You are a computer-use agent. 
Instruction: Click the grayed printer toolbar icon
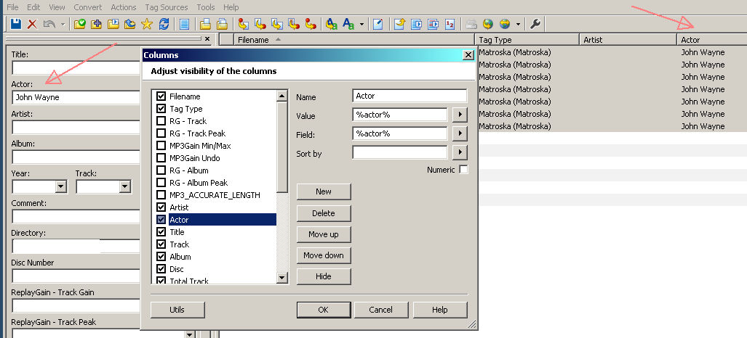[x=471, y=24]
